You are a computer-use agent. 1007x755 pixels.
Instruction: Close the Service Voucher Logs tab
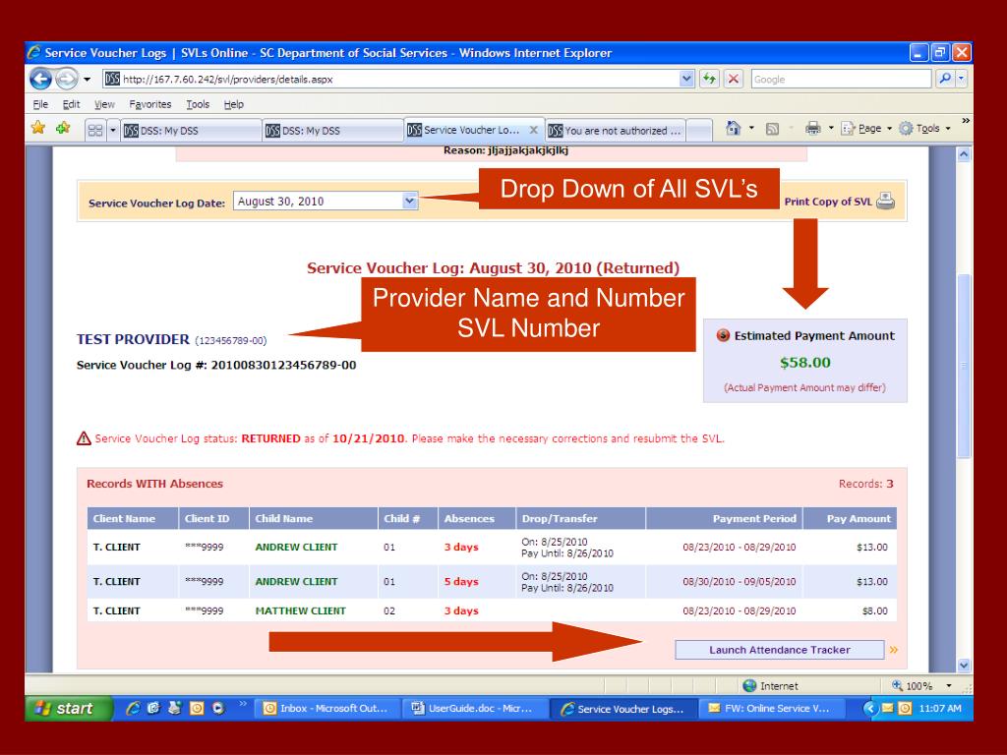click(533, 130)
